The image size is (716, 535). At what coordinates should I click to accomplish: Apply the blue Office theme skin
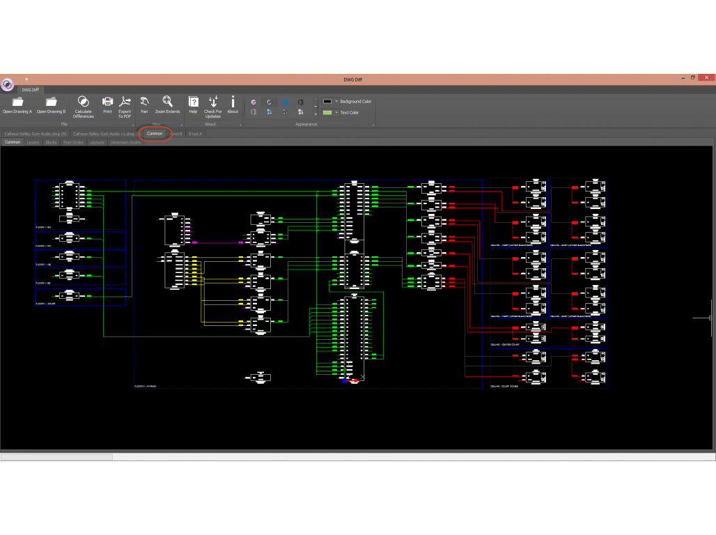pyautogui.click(x=285, y=102)
